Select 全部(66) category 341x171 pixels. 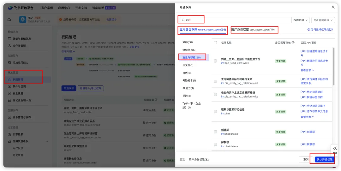tap(188, 42)
